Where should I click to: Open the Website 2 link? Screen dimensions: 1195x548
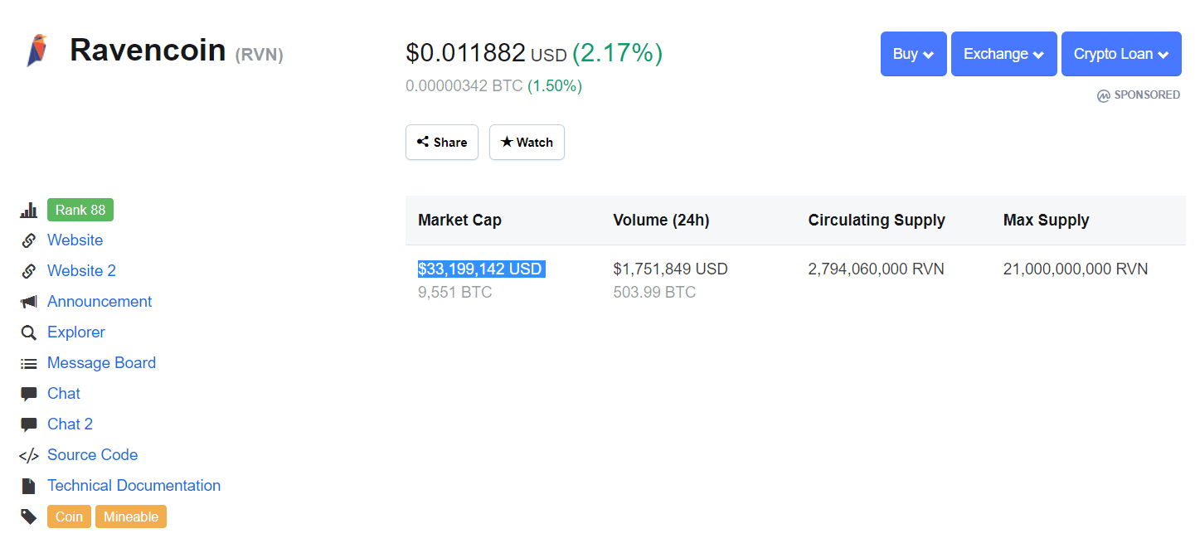(81, 271)
